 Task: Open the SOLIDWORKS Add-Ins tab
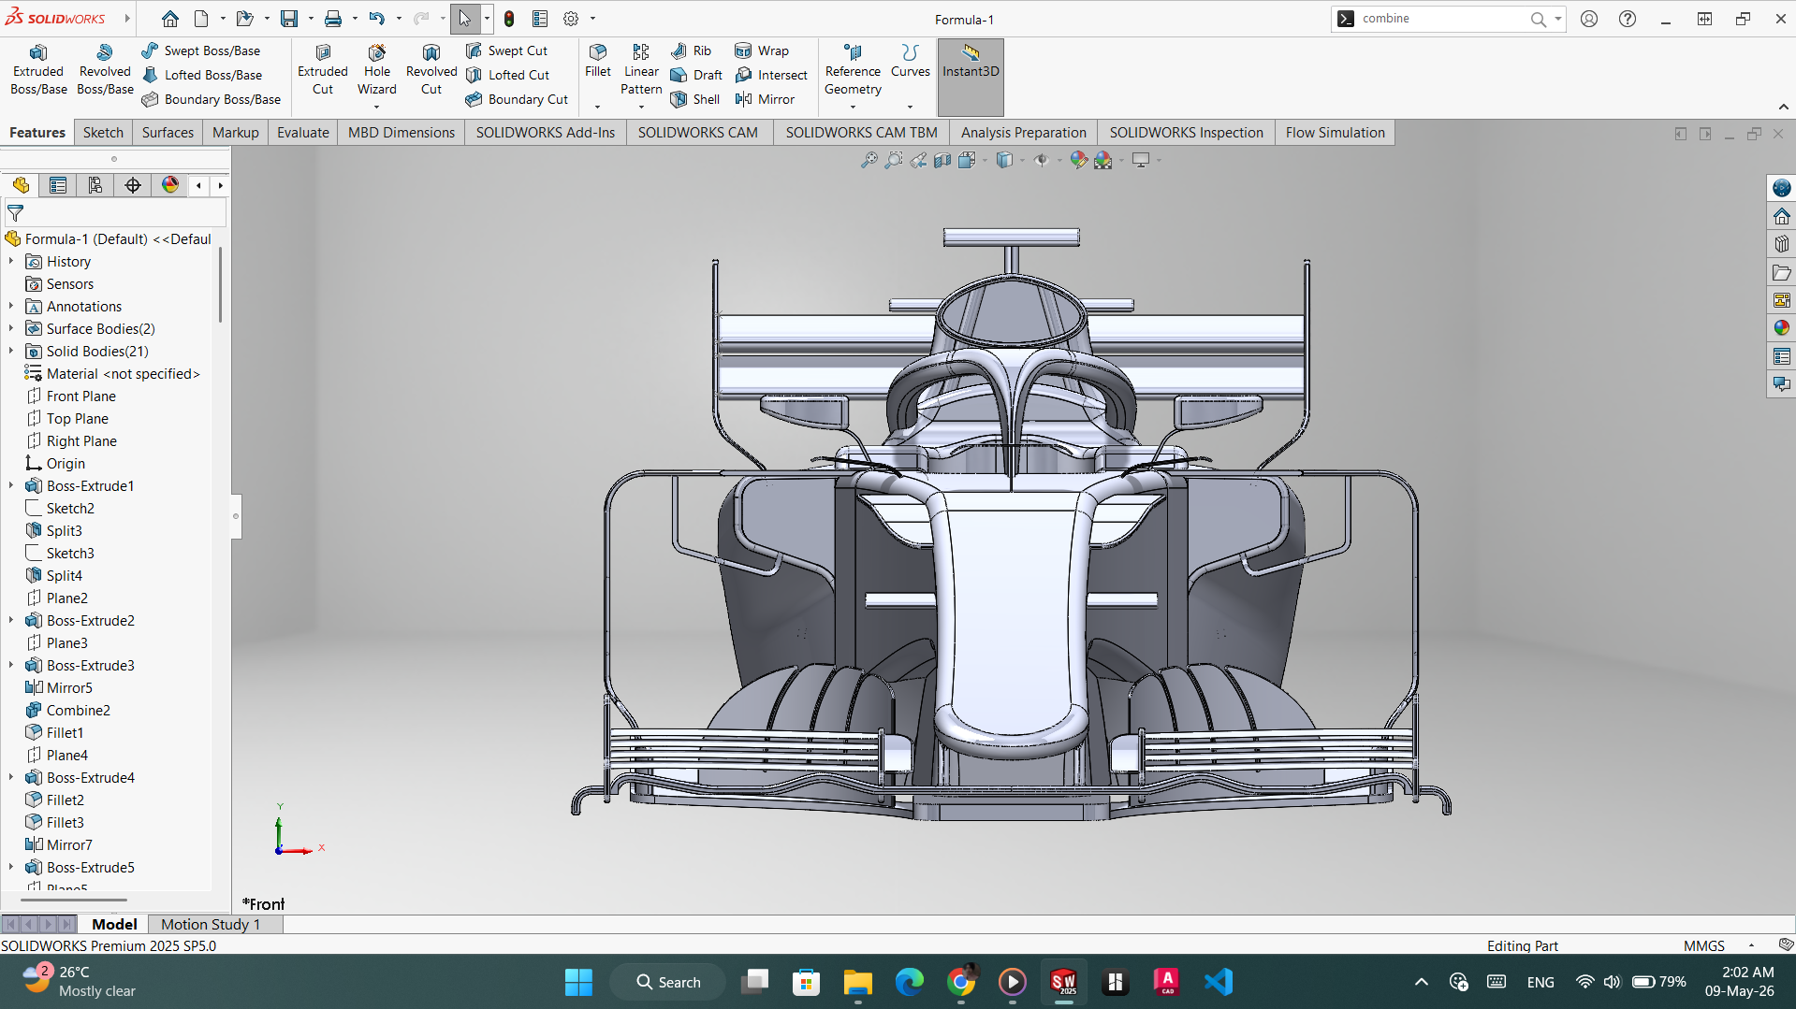tap(545, 133)
